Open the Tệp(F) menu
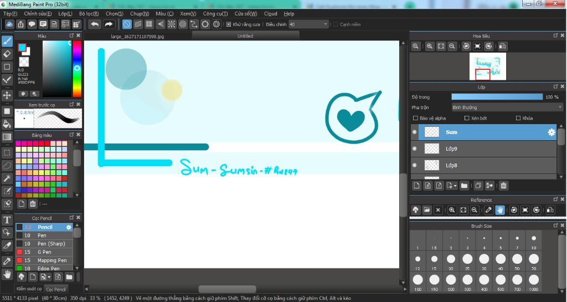567x302 pixels. 10,14
